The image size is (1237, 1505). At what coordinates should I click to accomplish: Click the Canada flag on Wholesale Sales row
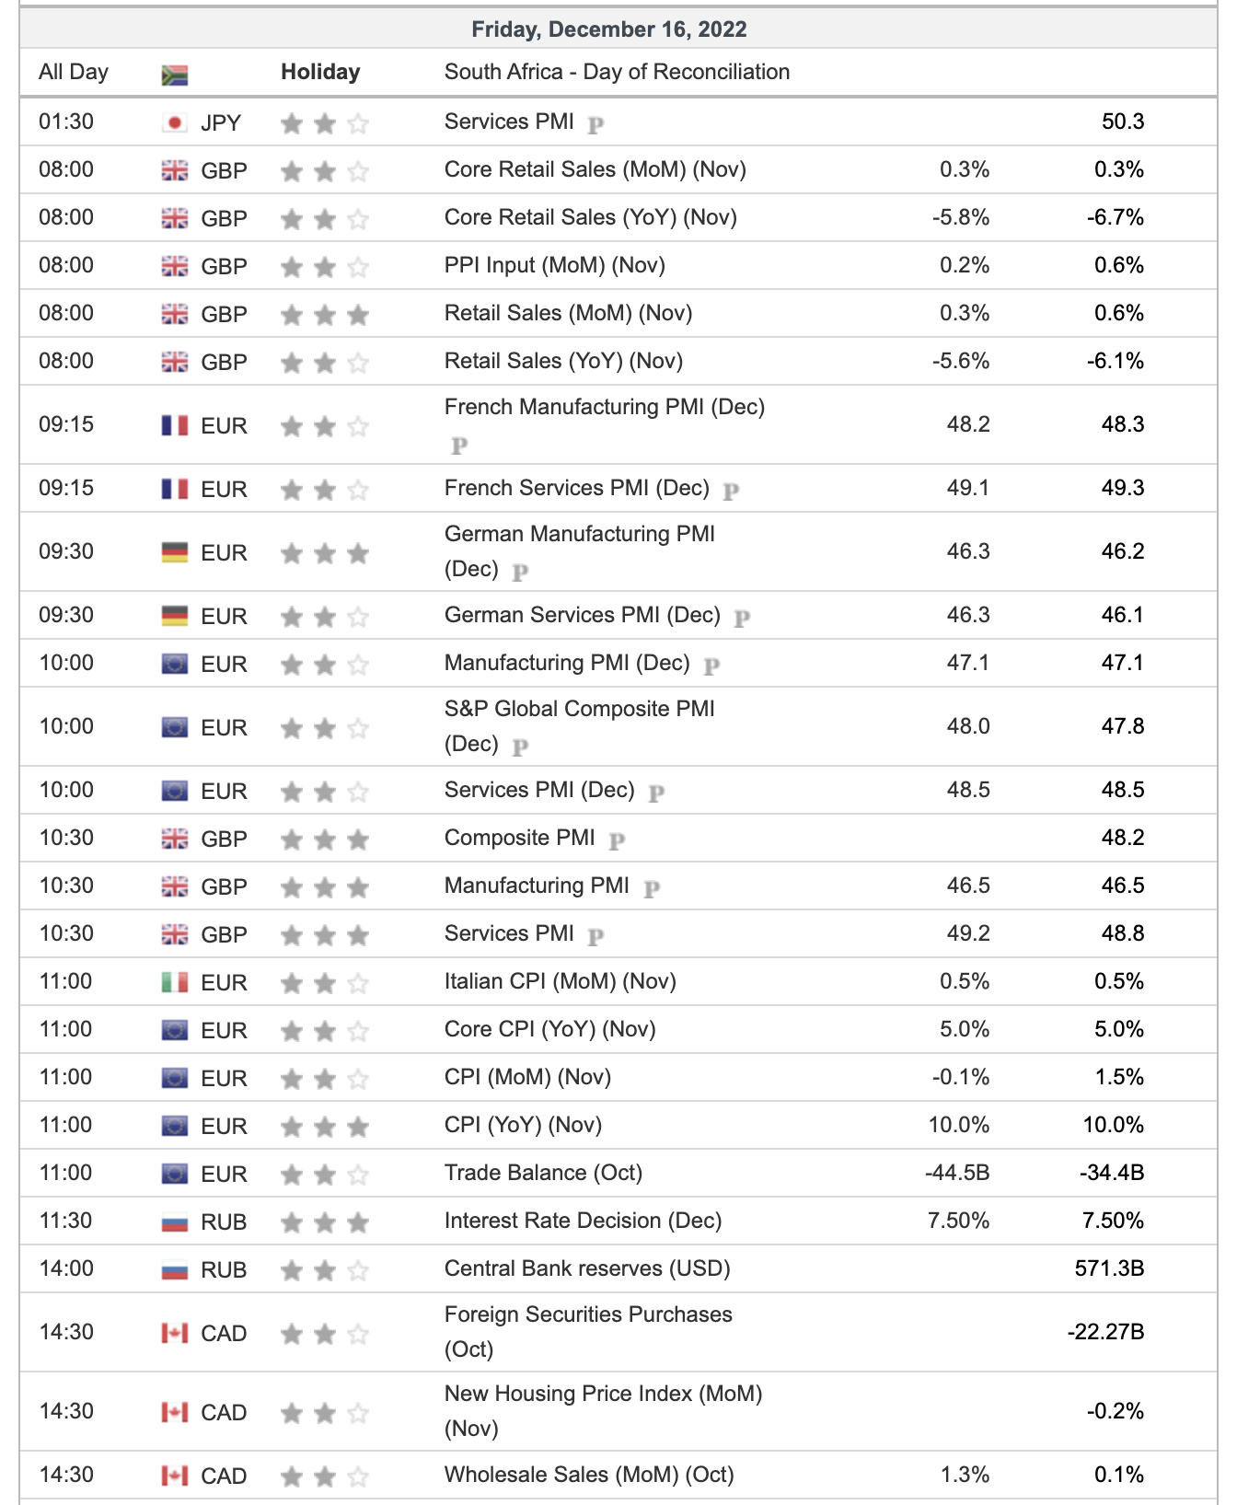pos(174,1476)
